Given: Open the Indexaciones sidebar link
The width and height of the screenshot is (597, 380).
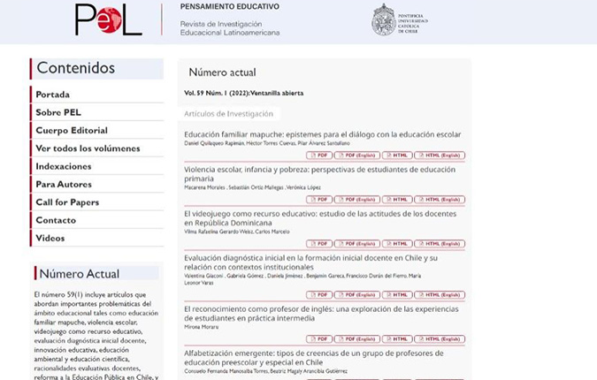Looking at the screenshot, I should click(x=64, y=166).
